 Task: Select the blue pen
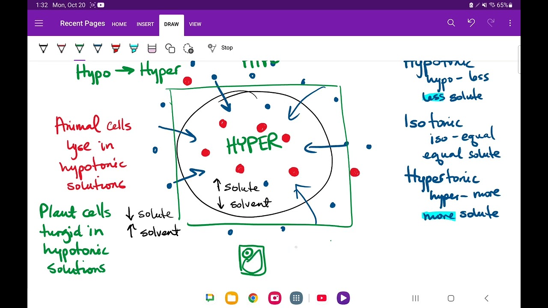click(x=98, y=48)
